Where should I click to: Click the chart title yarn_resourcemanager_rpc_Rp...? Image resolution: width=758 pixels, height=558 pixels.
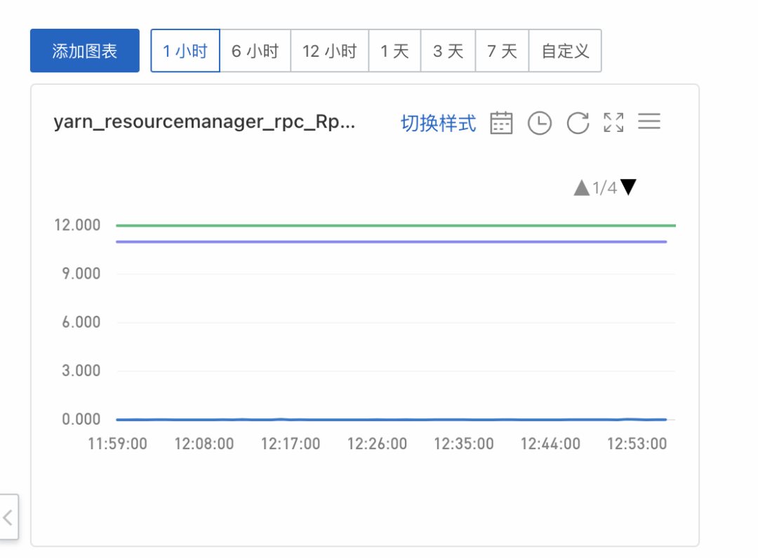[x=204, y=122]
